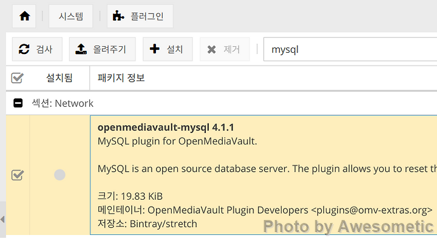Expand the side panel collapse arrow
Viewport: 437px width, 238px height.
click(x=2, y=219)
